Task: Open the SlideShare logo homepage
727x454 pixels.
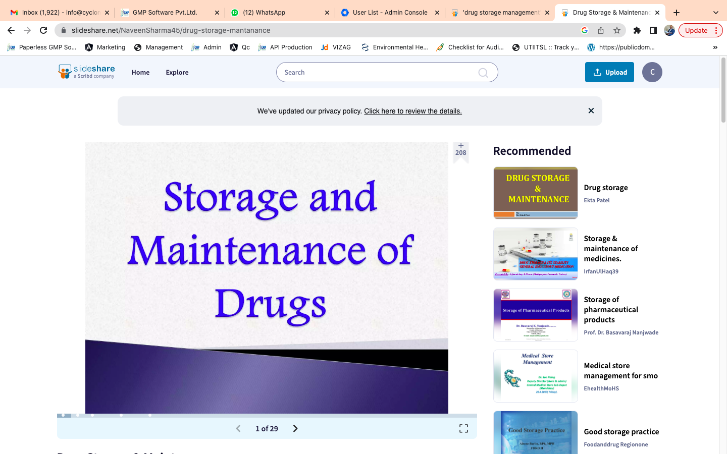Action: (x=87, y=72)
